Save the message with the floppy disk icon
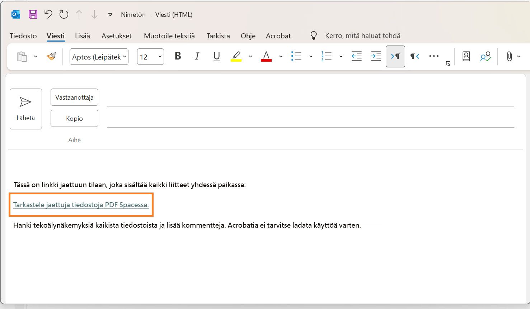 (x=33, y=14)
